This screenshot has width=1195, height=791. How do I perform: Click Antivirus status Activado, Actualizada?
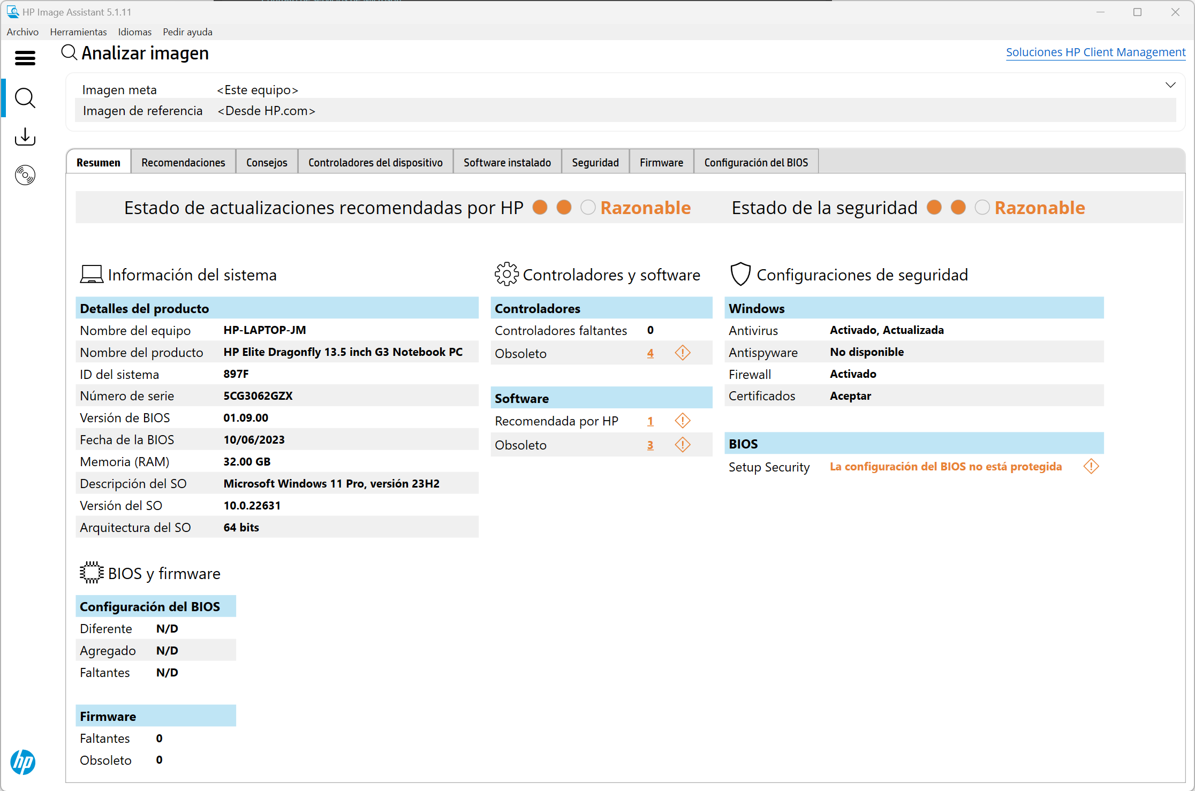coord(887,330)
